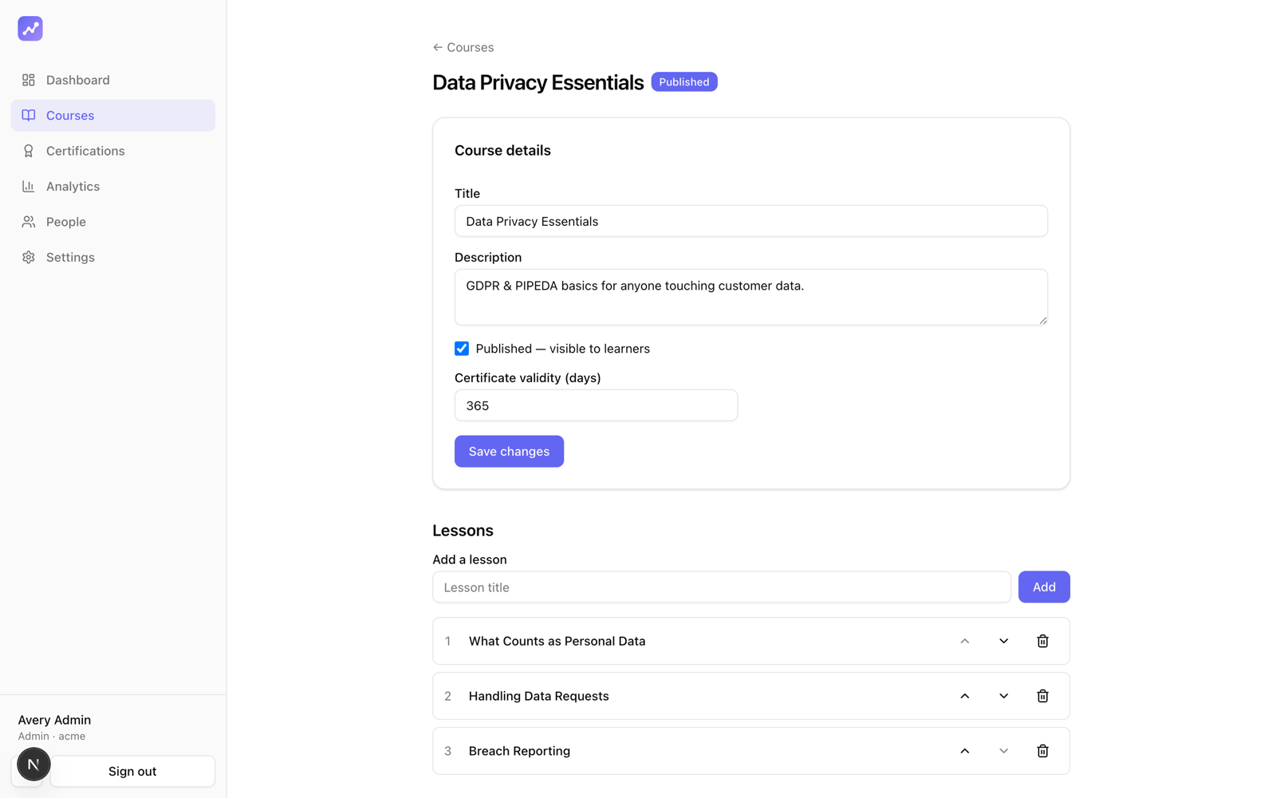Click the Save changes button
The height and width of the screenshot is (798, 1276).
pos(509,452)
